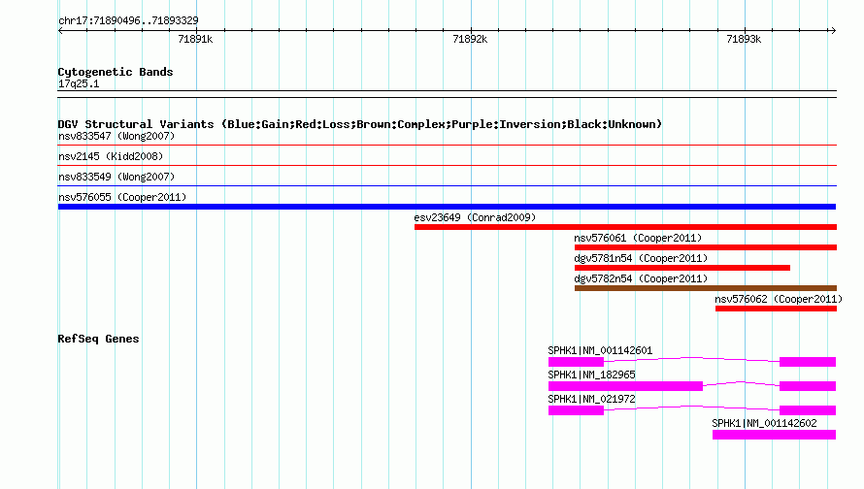
Task: Click the right arrow of the ruler
Action: coord(833,30)
